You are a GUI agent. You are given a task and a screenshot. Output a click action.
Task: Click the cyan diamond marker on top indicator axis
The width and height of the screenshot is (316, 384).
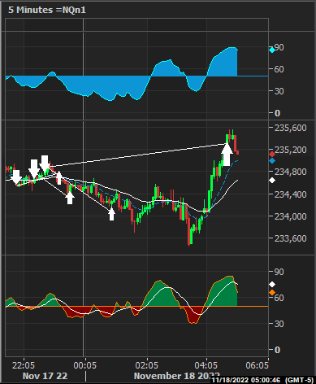pyautogui.click(x=272, y=50)
